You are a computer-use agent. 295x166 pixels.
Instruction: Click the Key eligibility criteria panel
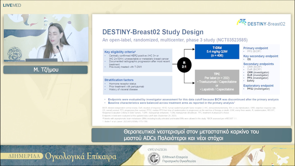pyautogui.click(x=138, y=60)
